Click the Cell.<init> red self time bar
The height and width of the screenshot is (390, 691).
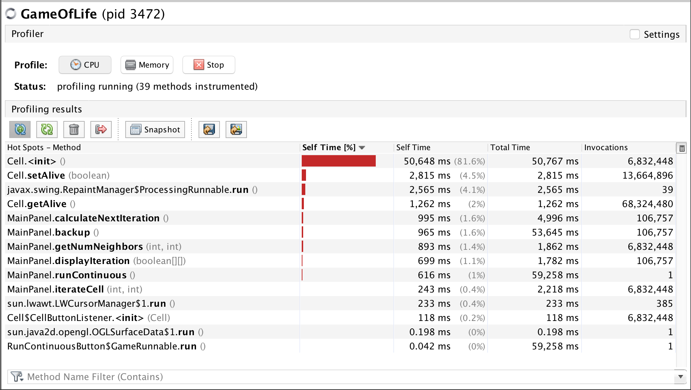point(338,161)
